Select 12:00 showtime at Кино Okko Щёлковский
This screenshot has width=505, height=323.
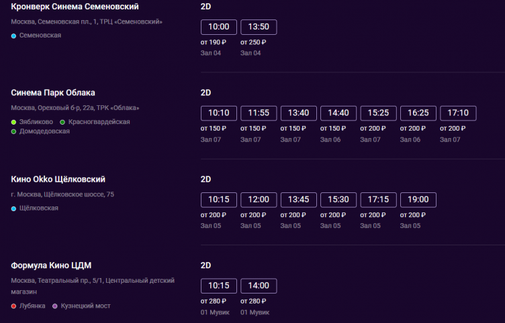259,200
